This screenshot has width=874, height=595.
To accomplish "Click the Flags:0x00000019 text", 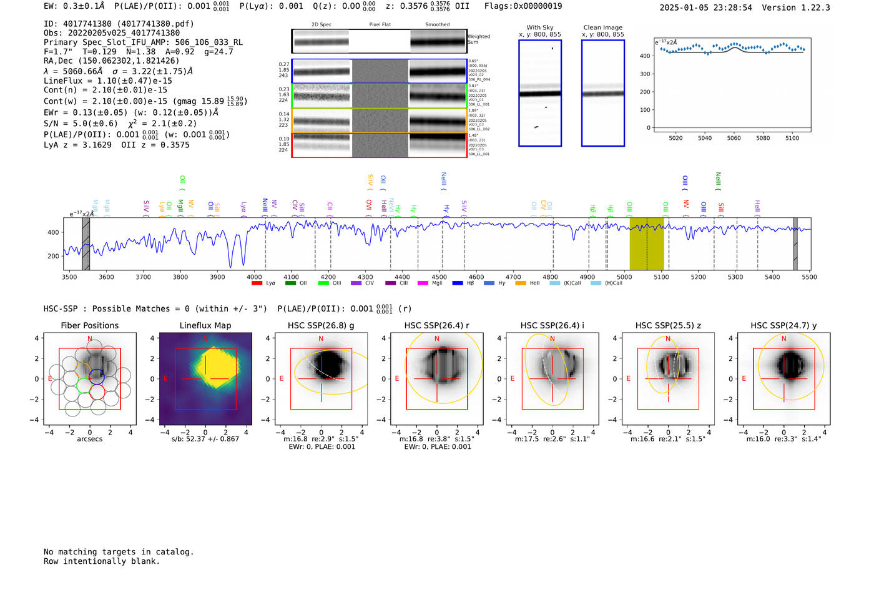I will (x=523, y=6).
